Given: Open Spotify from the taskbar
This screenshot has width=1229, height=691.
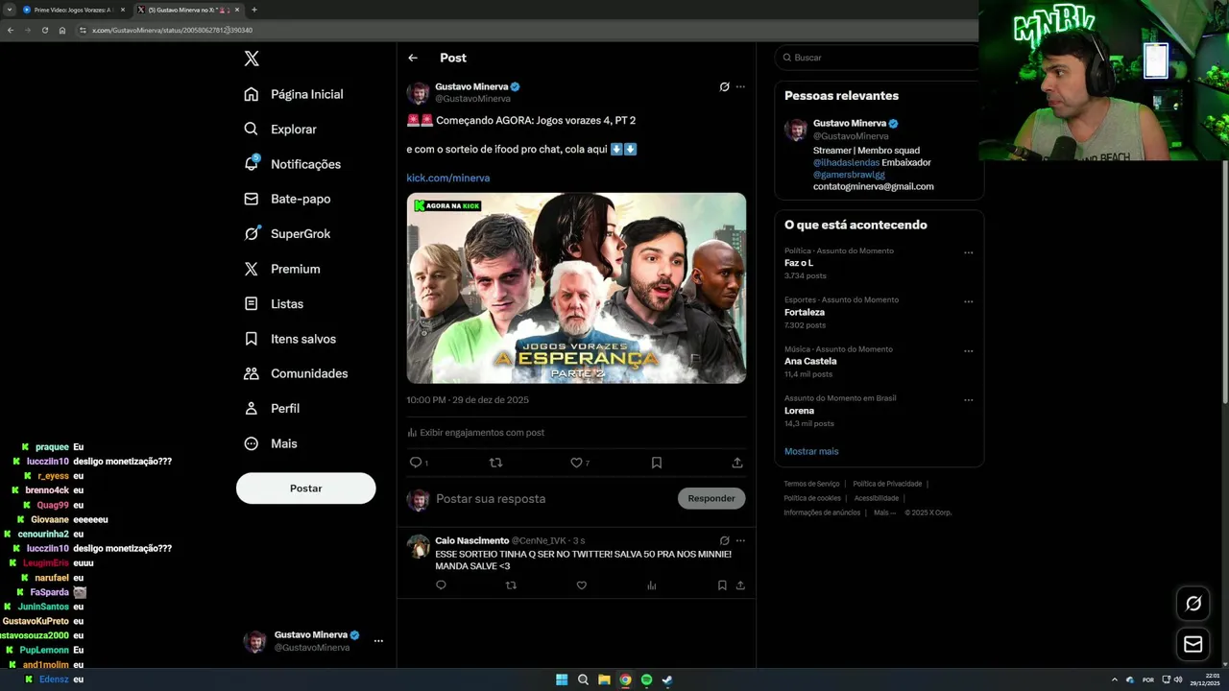Looking at the screenshot, I should tap(646, 679).
